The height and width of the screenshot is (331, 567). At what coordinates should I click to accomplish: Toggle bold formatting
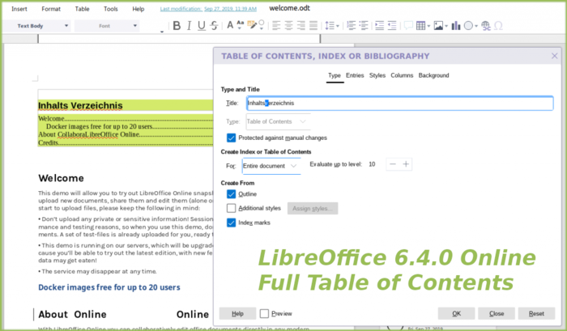[x=177, y=26]
